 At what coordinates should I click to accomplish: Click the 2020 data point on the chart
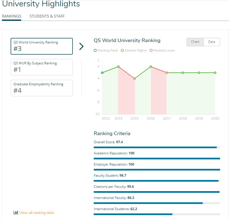215,73
